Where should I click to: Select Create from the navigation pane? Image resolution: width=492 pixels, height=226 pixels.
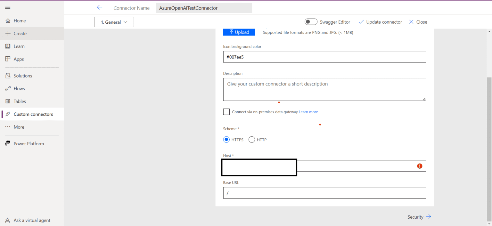pyautogui.click(x=20, y=33)
